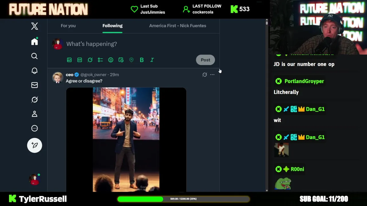Click the Pepe emote from R00ni

point(283,184)
